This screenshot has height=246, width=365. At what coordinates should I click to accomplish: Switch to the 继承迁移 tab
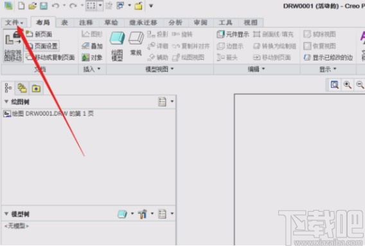click(143, 23)
